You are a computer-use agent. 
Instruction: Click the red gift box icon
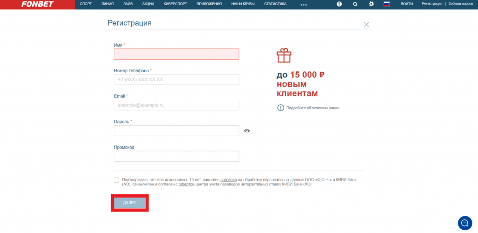pyautogui.click(x=284, y=56)
